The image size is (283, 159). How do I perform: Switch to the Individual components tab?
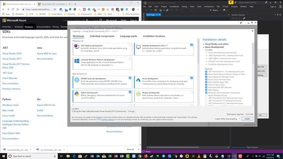click(102, 36)
